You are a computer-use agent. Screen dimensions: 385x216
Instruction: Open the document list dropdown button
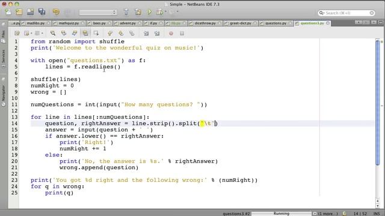coord(374,23)
